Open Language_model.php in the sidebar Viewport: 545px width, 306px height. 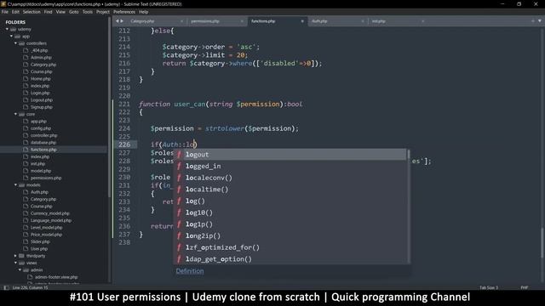point(51,220)
